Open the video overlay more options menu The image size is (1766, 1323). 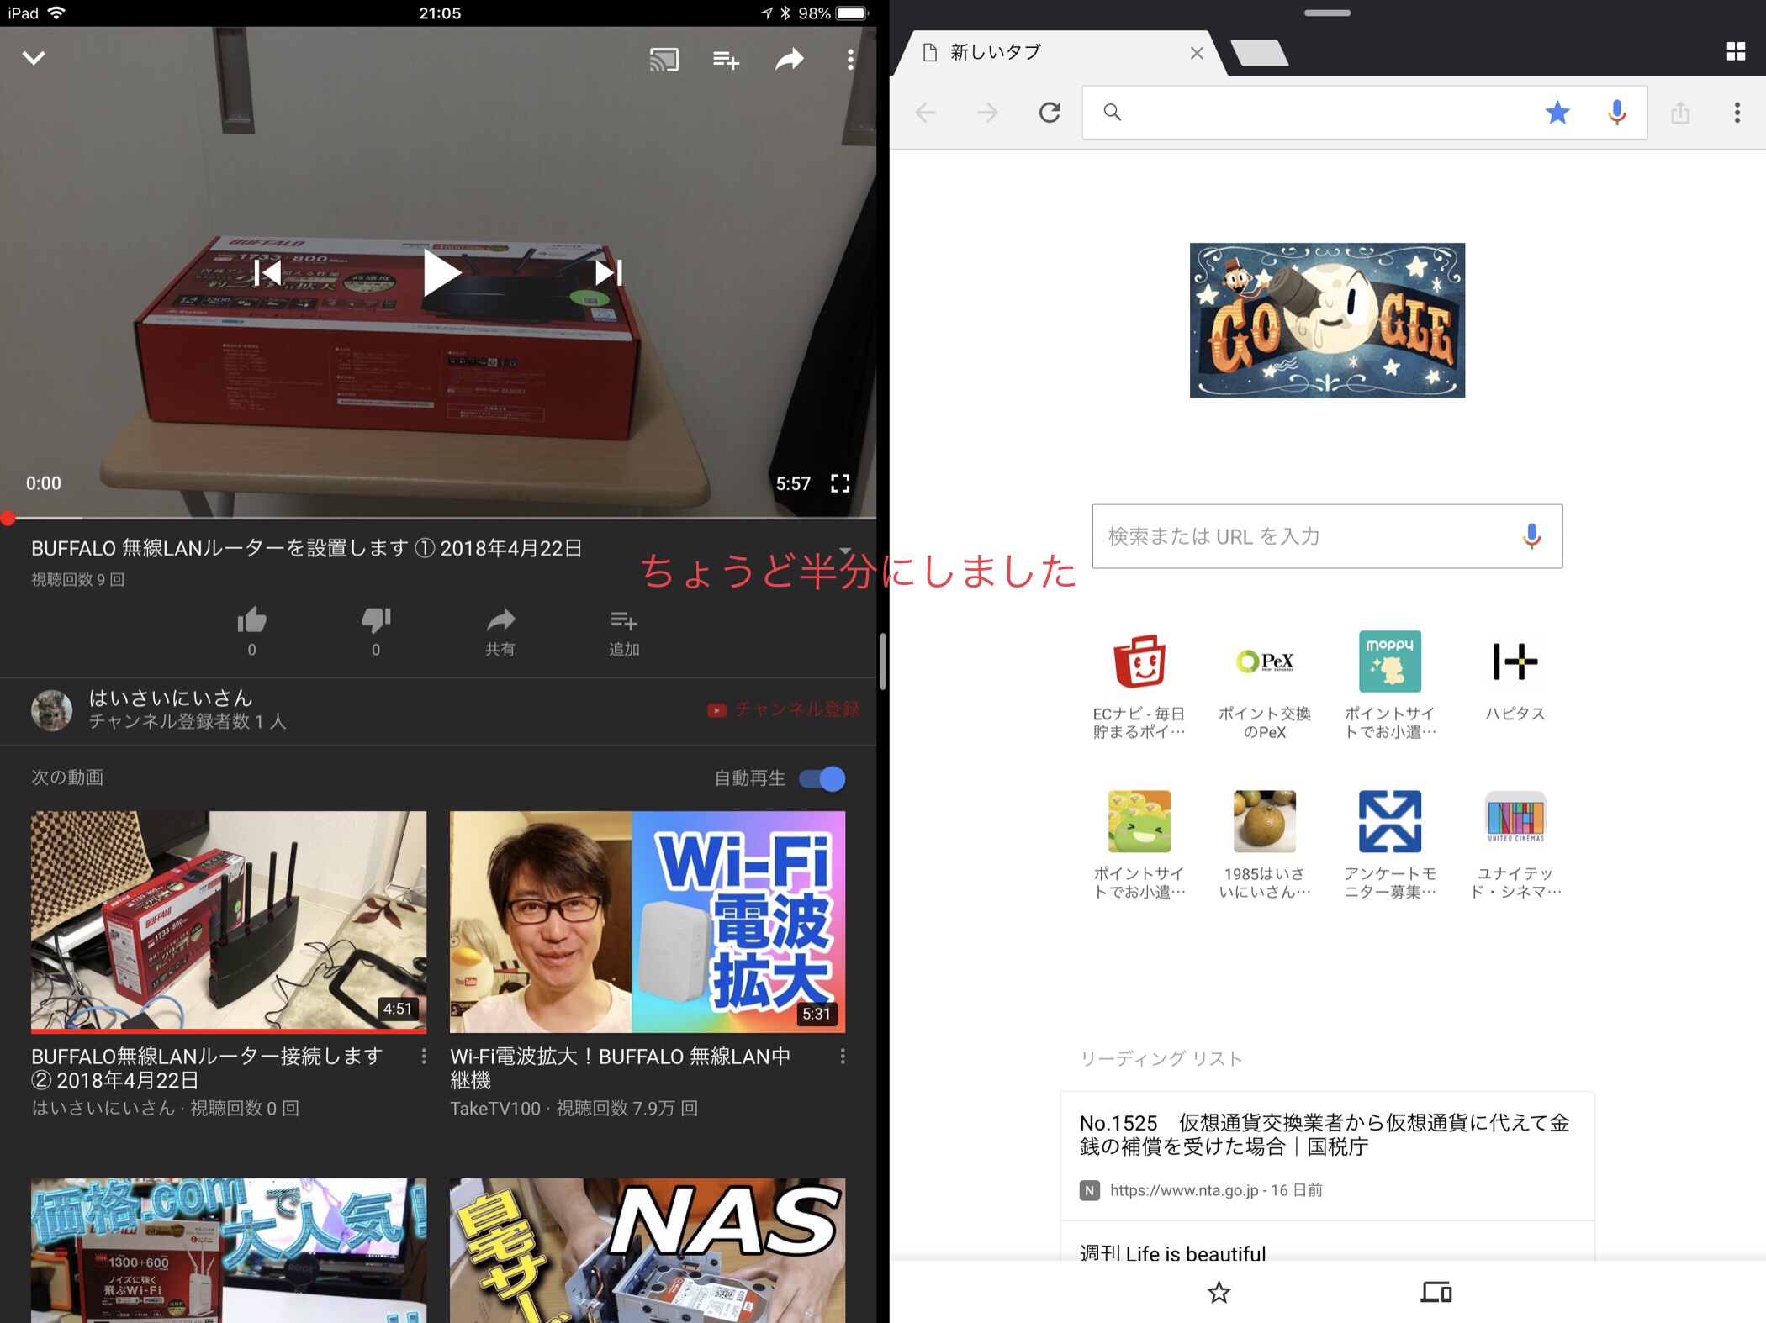850,59
